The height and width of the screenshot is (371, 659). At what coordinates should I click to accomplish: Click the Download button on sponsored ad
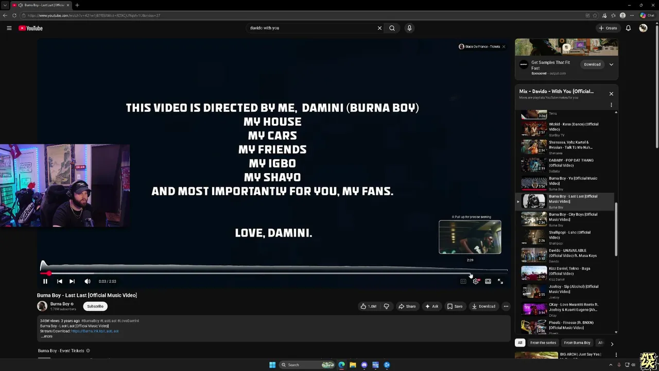click(x=592, y=64)
